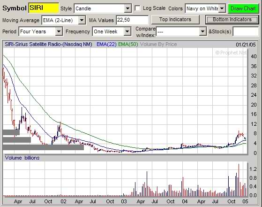Click the SIRI-Sirius Satellite Radio chart title
The height and width of the screenshot is (207, 262).
click(x=48, y=44)
